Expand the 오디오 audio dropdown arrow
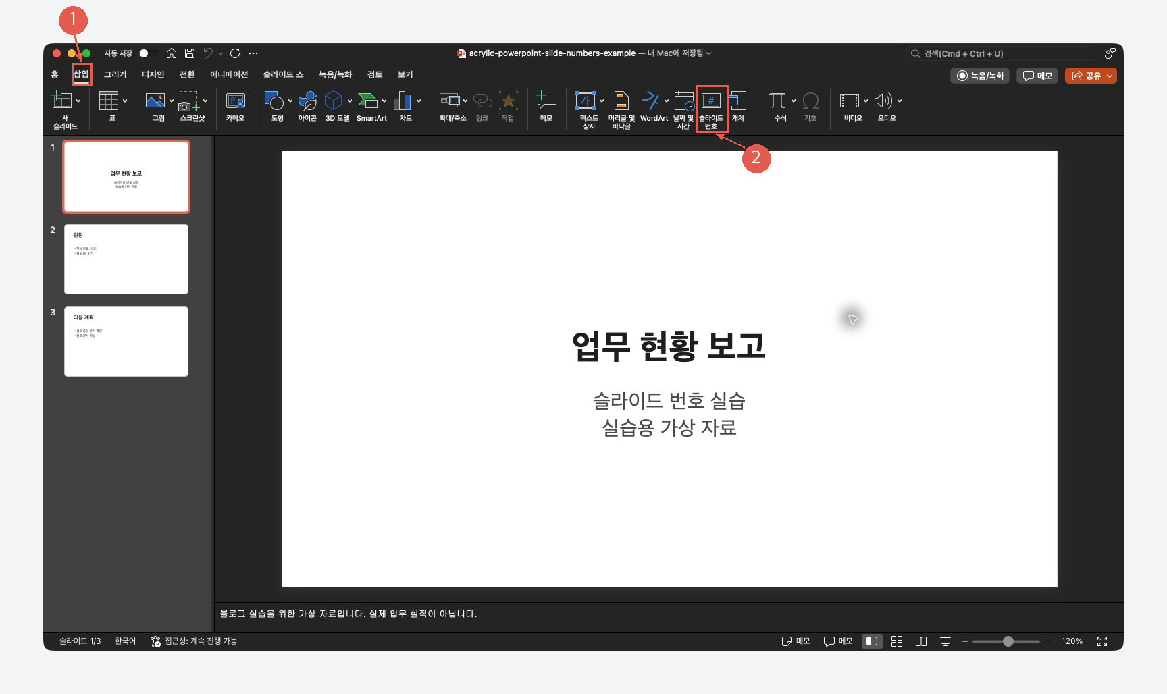 [x=900, y=101]
